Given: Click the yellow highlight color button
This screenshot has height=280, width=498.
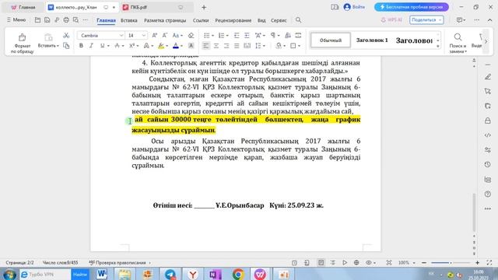Looking at the screenshot, I should 161,46.
